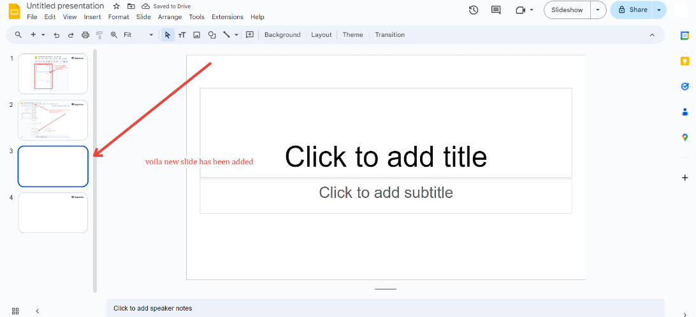The image size is (696, 317).
Task: Undo the last action
Action: [x=56, y=34]
